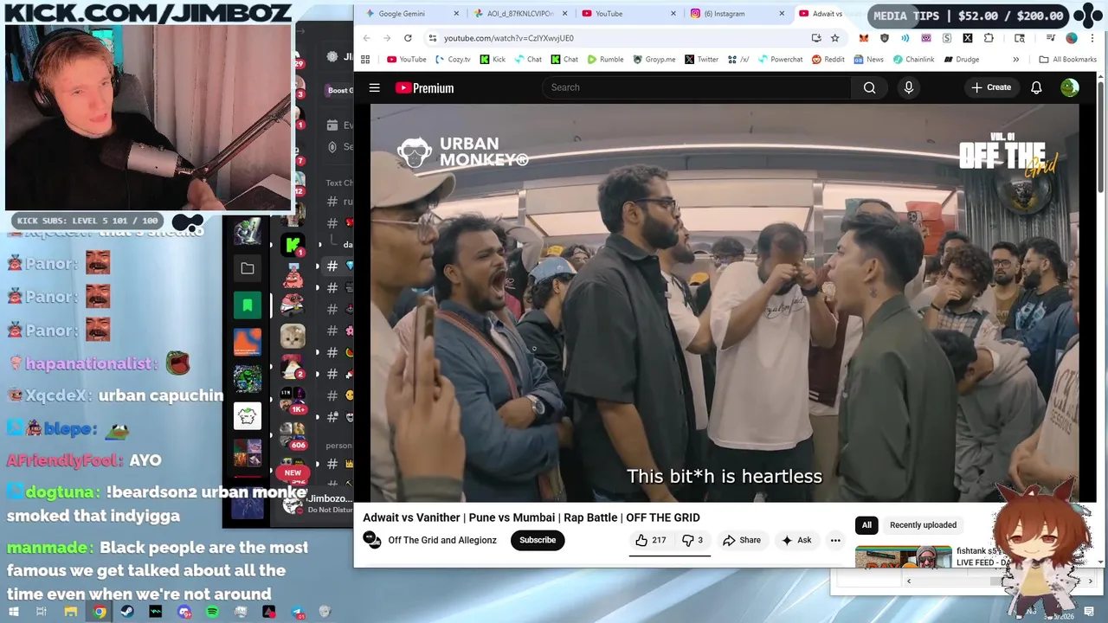Open Telegram from the taskbar
Screen dimensions: 1108x623
(298, 612)
